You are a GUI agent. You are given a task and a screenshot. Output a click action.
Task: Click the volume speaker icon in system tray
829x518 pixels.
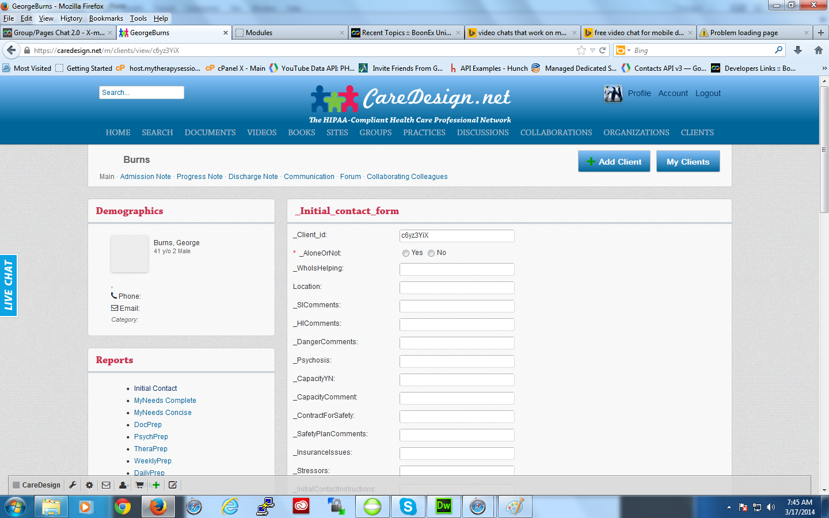[771, 507]
